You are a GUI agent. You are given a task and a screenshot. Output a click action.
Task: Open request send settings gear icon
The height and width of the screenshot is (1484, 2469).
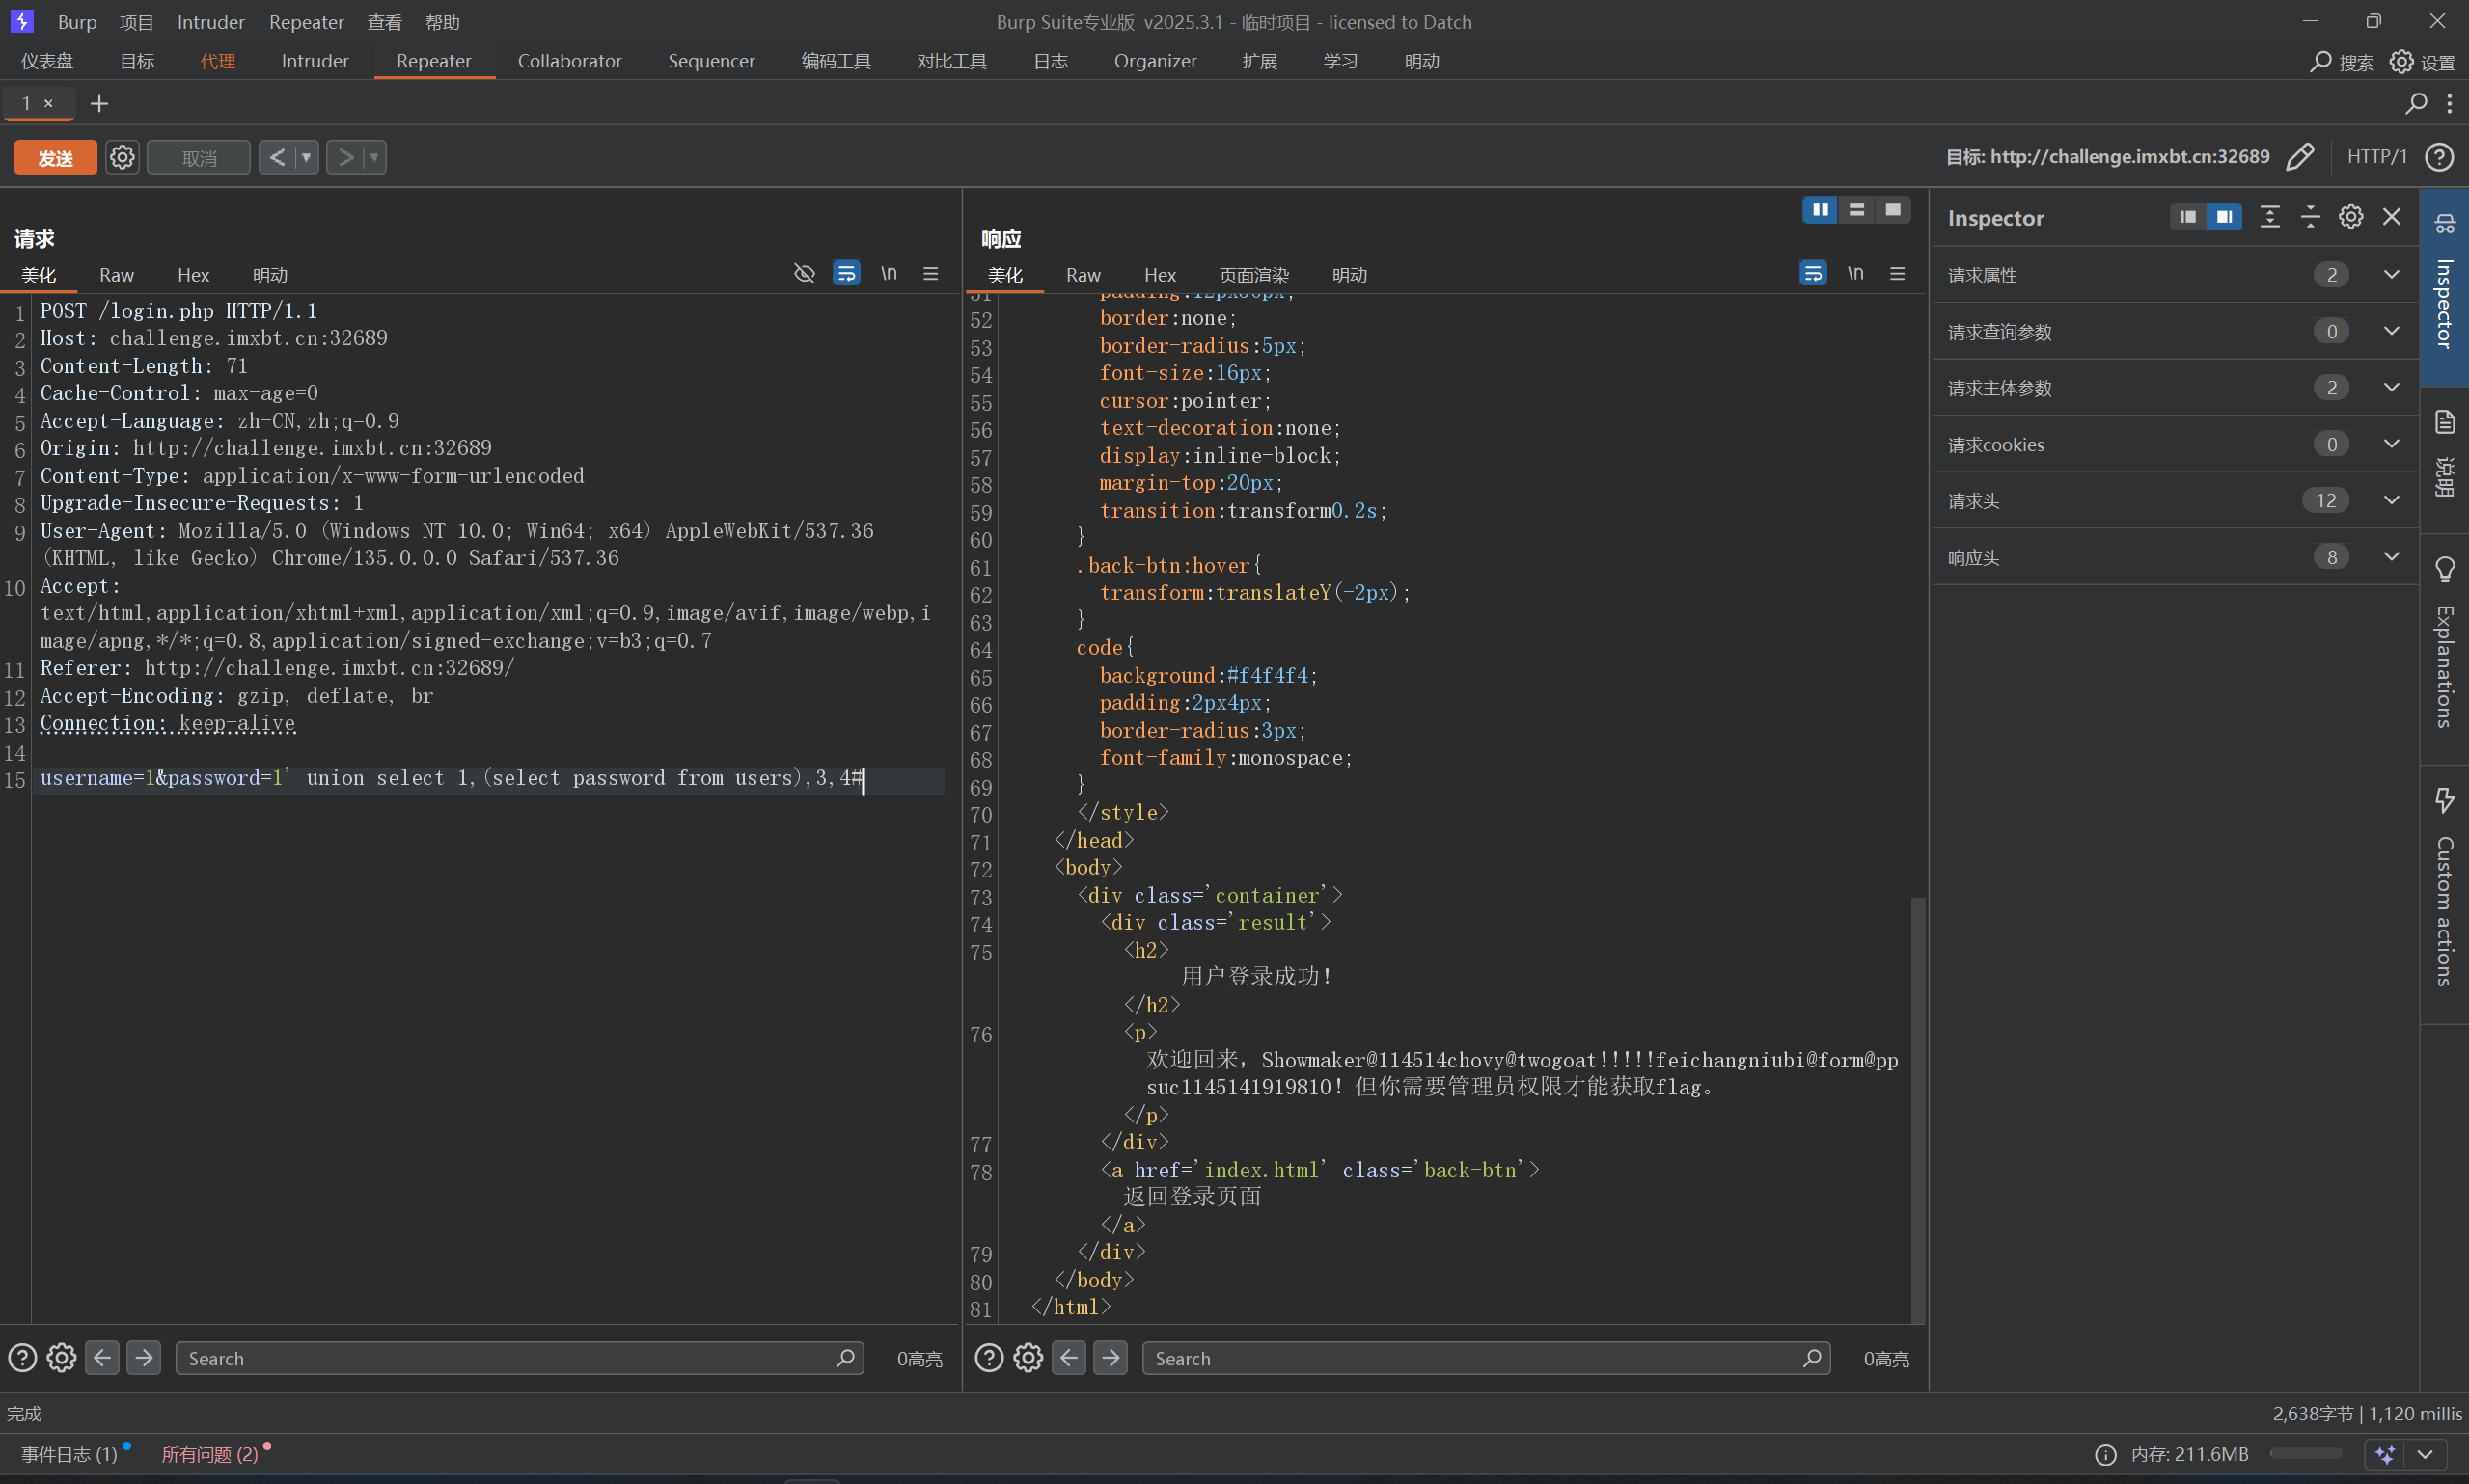click(x=122, y=158)
